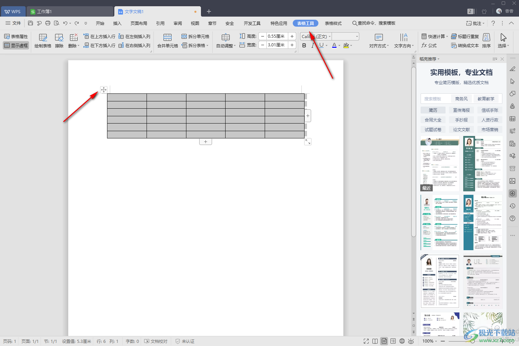The width and height of the screenshot is (519, 346).
Task: Insert column to the right (在右侧插入列)
Action: (134, 45)
